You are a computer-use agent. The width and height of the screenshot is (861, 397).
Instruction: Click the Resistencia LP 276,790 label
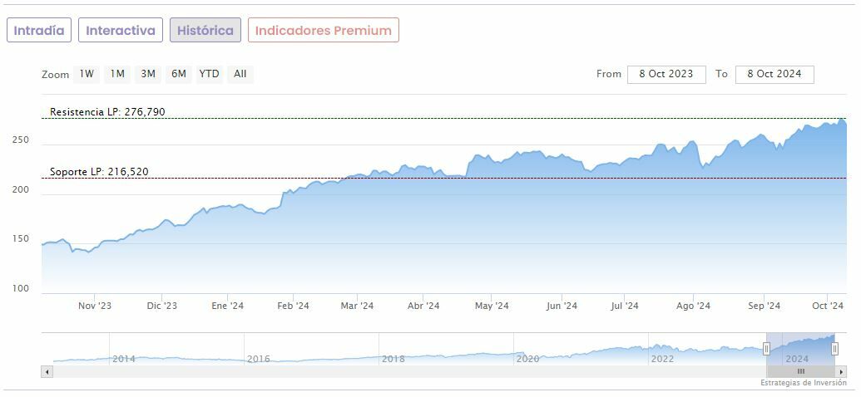tap(101, 112)
